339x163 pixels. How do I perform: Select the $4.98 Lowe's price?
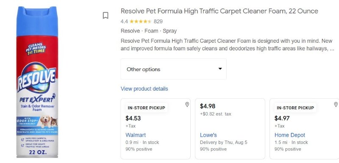208,106
